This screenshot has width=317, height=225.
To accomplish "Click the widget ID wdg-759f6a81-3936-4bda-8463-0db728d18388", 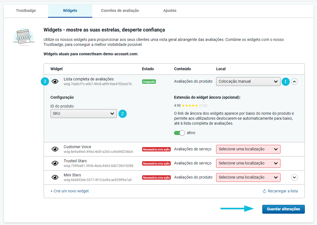I will coord(98,166).
